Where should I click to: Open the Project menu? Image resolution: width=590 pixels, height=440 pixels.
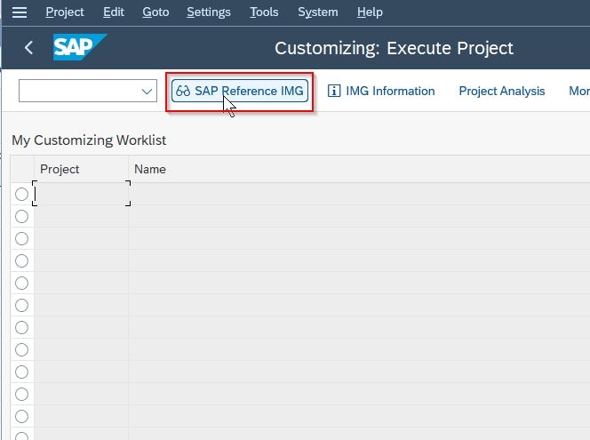(65, 12)
